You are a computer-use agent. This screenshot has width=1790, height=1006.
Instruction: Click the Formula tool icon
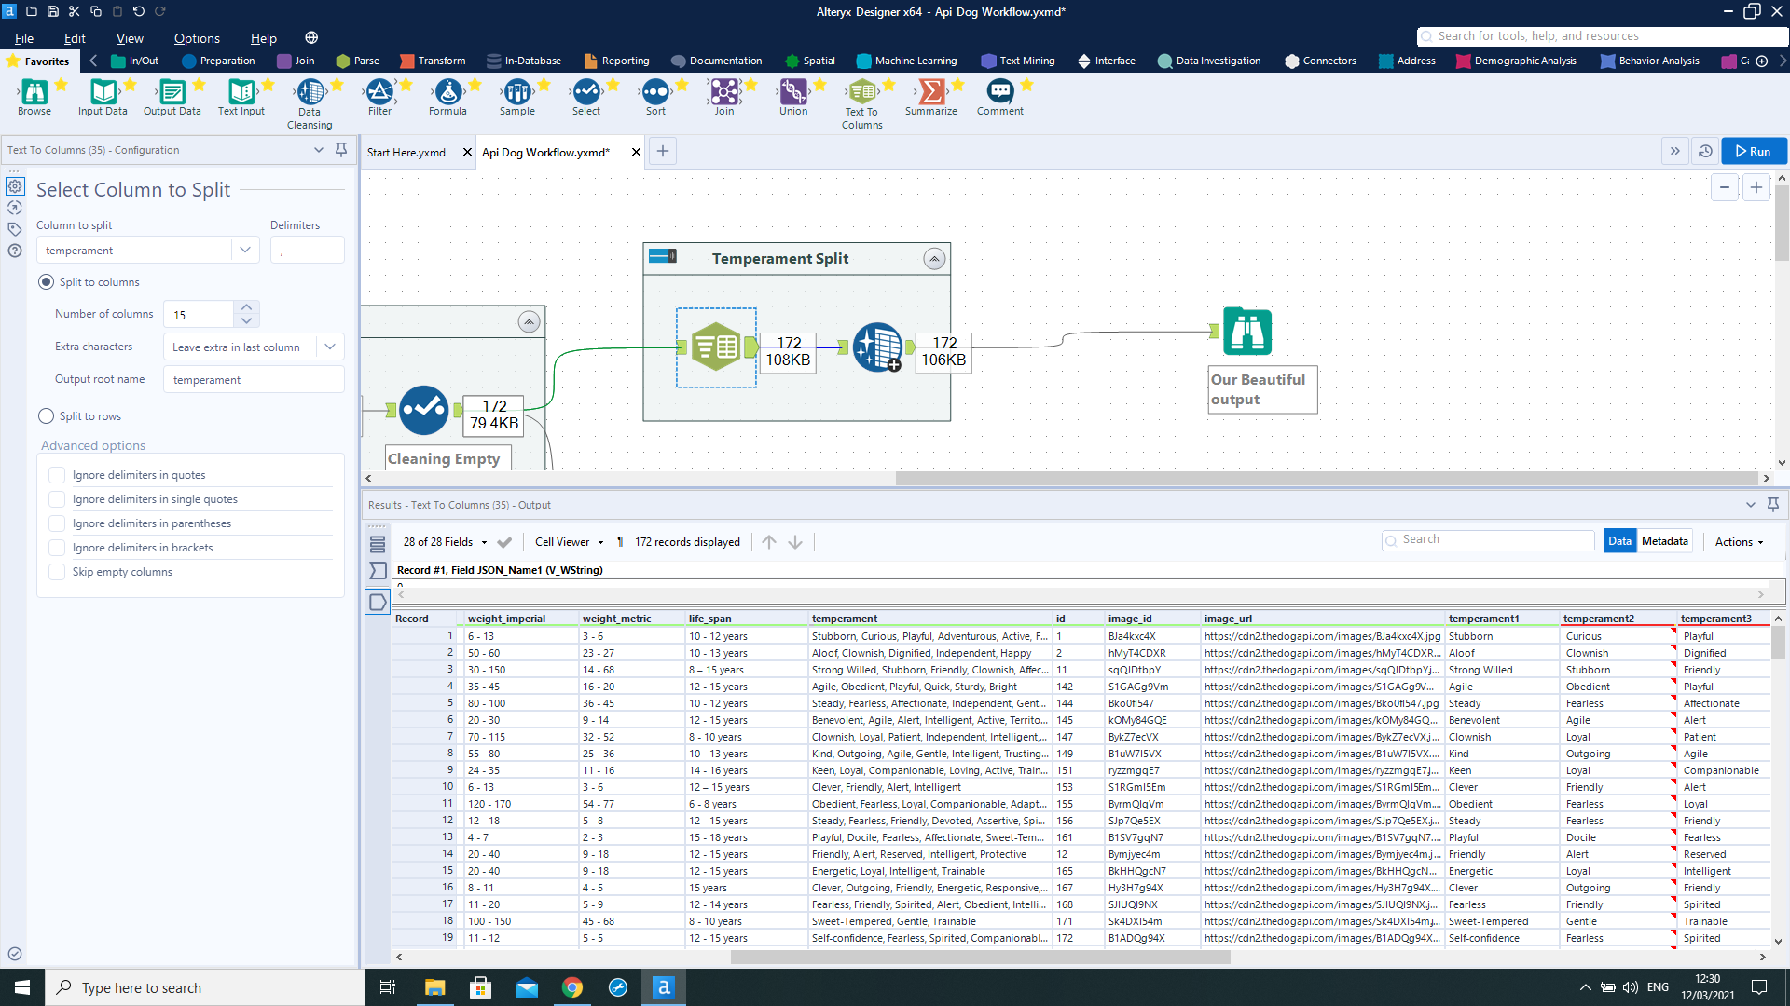pos(447,92)
